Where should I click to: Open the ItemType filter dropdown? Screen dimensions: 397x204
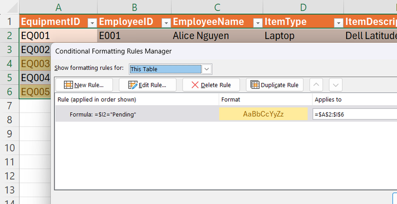(x=339, y=23)
